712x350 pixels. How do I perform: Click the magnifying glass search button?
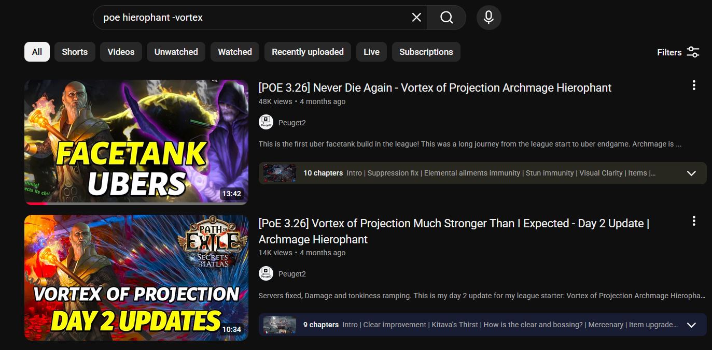click(x=446, y=18)
